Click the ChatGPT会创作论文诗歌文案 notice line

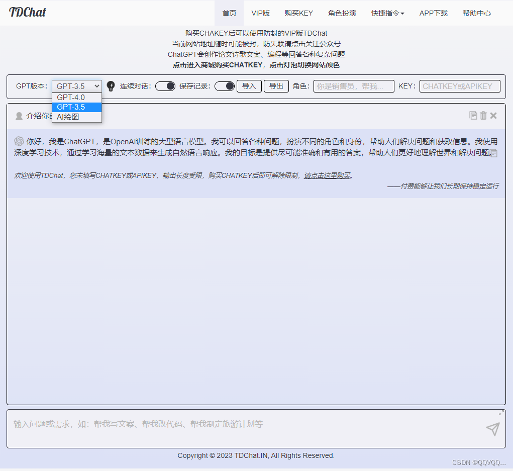(256, 54)
